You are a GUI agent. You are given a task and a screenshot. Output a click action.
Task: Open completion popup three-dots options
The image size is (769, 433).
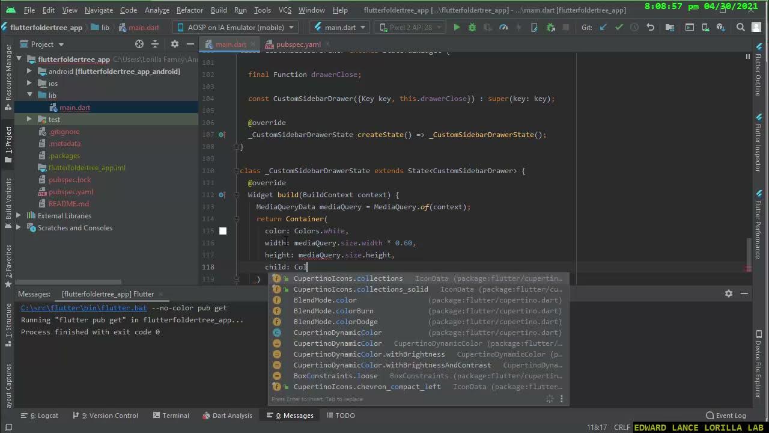pos(562,399)
